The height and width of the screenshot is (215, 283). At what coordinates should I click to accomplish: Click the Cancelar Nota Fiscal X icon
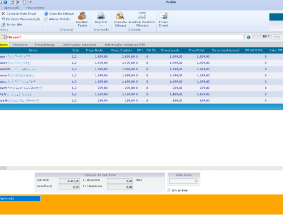pyautogui.click(x=3, y=14)
